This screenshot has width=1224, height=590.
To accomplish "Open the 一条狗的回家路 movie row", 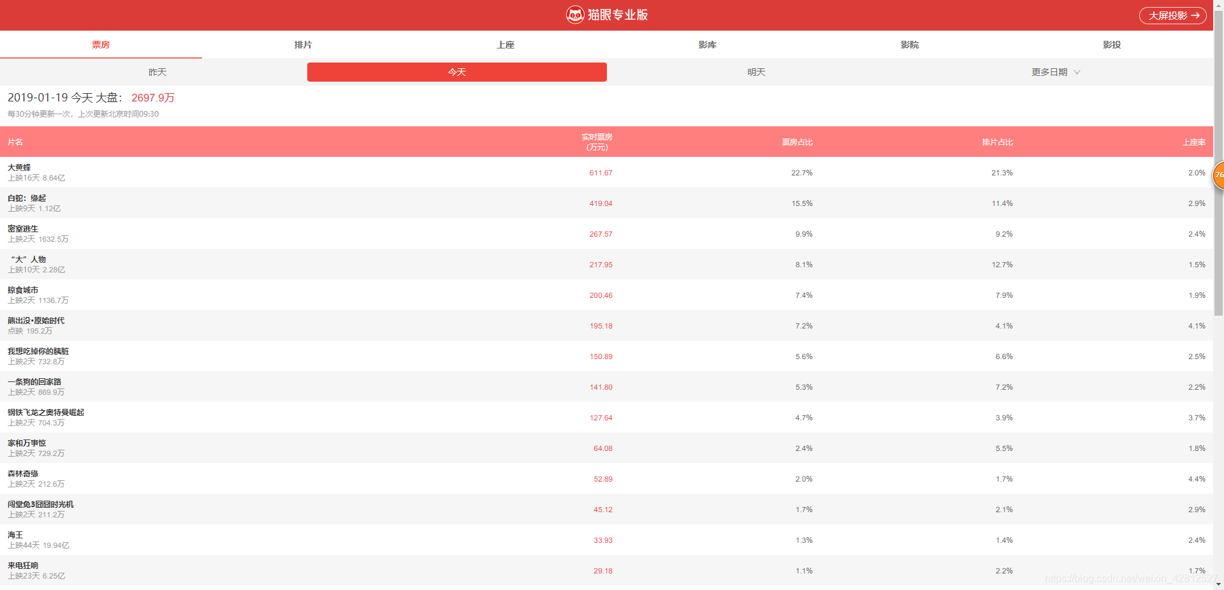I will click(606, 387).
